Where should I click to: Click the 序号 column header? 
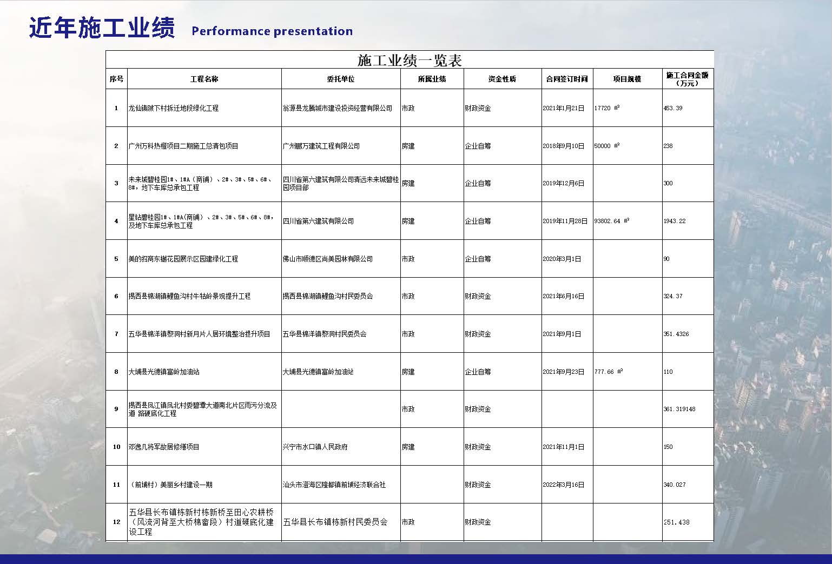(x=116, y=78)
